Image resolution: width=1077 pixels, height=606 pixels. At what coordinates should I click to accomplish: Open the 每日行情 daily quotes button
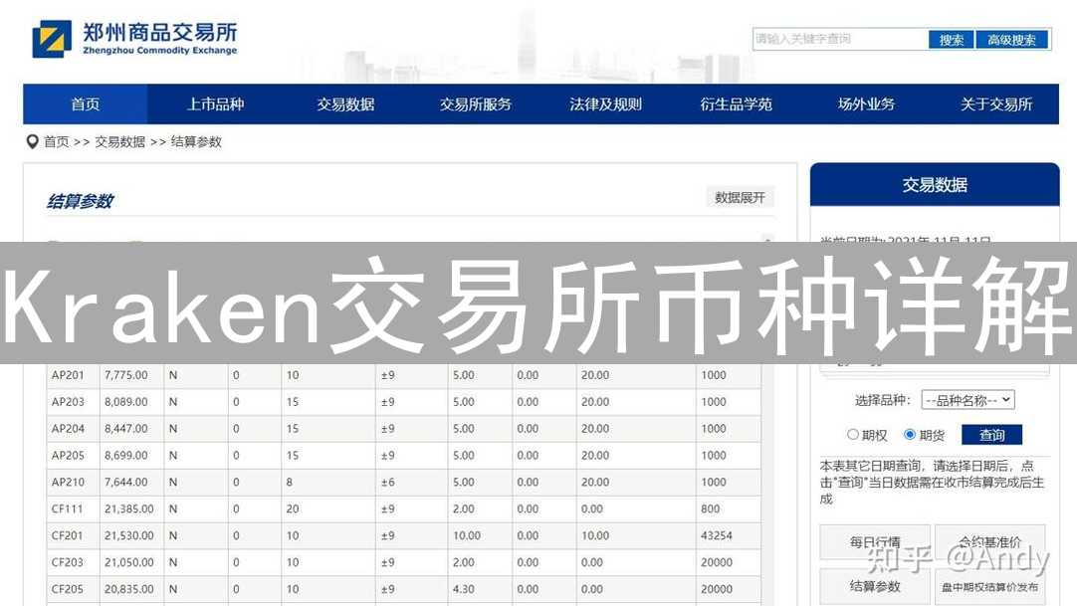click(875, 543)
